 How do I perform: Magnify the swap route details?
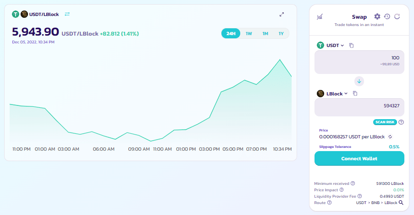click(x=401, y=203)
